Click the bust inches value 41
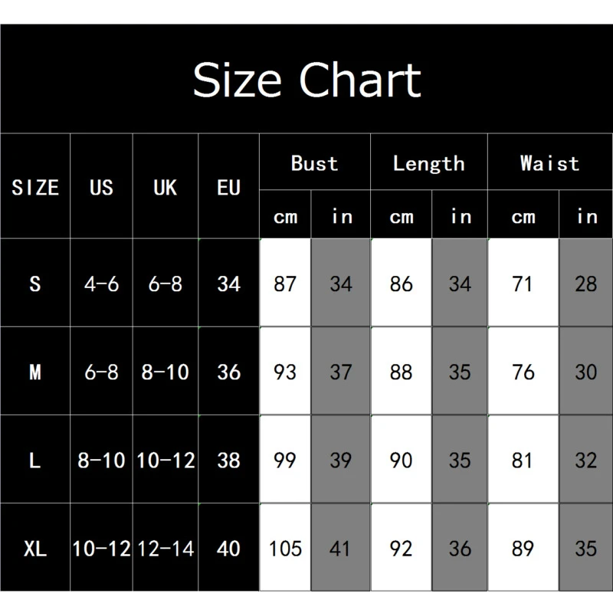The height and width of the screenshot is (613, 613). coord(340,549)
